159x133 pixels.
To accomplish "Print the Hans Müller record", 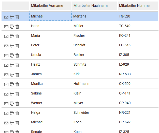I will pos(12,27).
